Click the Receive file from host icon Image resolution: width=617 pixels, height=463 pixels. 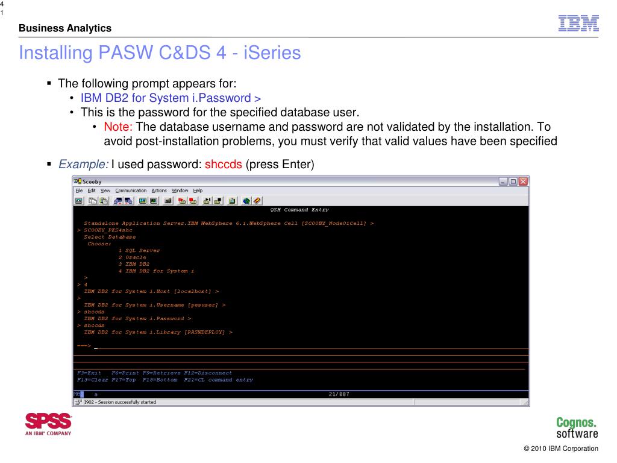[129, 201]
